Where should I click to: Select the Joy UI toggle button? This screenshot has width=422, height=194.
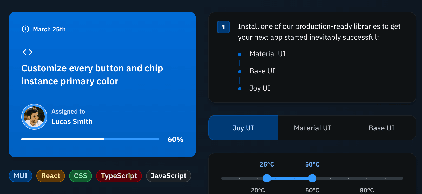coord(243,128)
